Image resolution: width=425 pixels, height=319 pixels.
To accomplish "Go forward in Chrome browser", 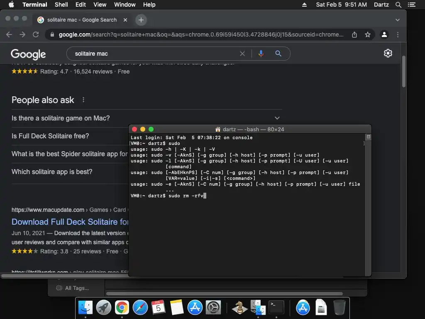I will [22, 34].
